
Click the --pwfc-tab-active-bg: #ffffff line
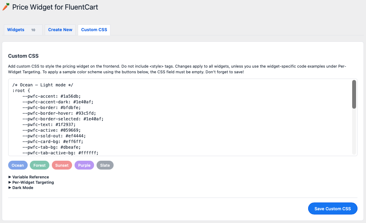pos(60,153)
